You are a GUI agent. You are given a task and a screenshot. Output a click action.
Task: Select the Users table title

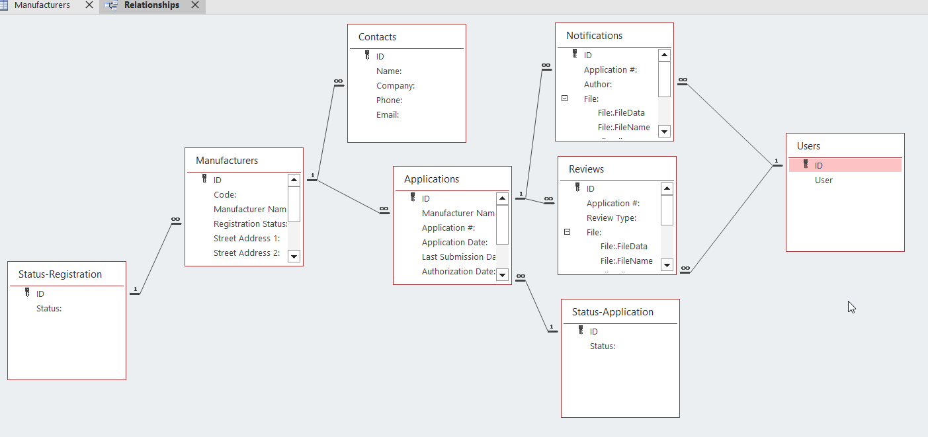(809, 146)
